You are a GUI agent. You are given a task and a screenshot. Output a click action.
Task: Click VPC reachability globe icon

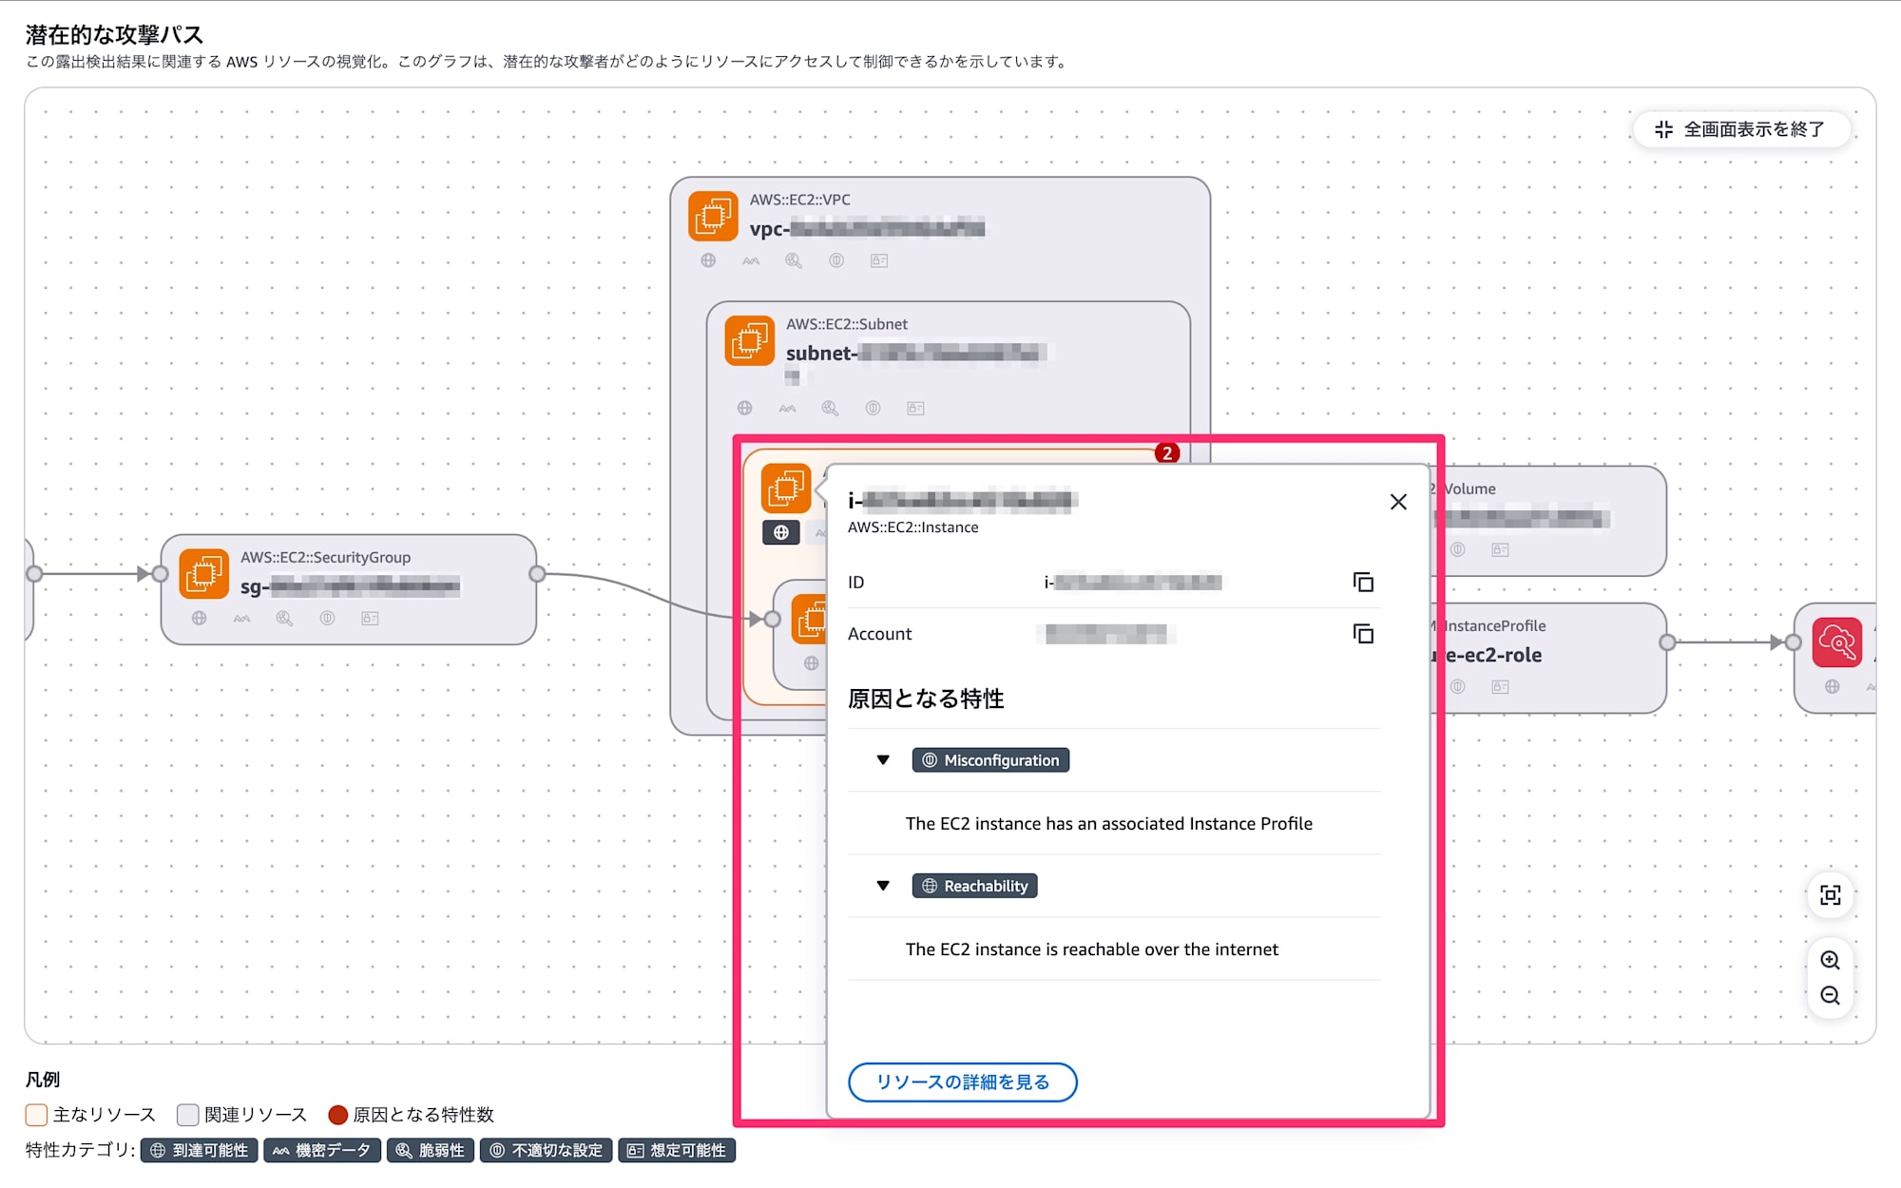708,260
